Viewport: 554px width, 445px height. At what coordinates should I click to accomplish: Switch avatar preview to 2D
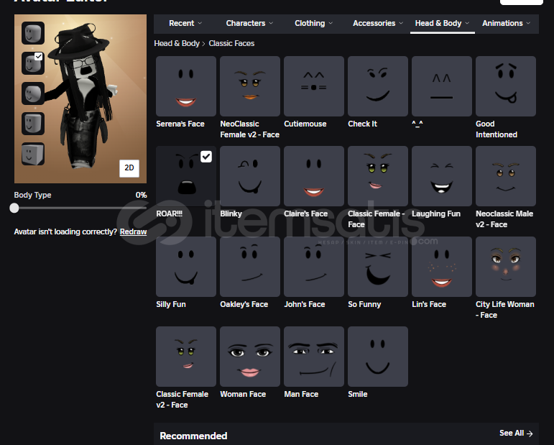(129, 168)
